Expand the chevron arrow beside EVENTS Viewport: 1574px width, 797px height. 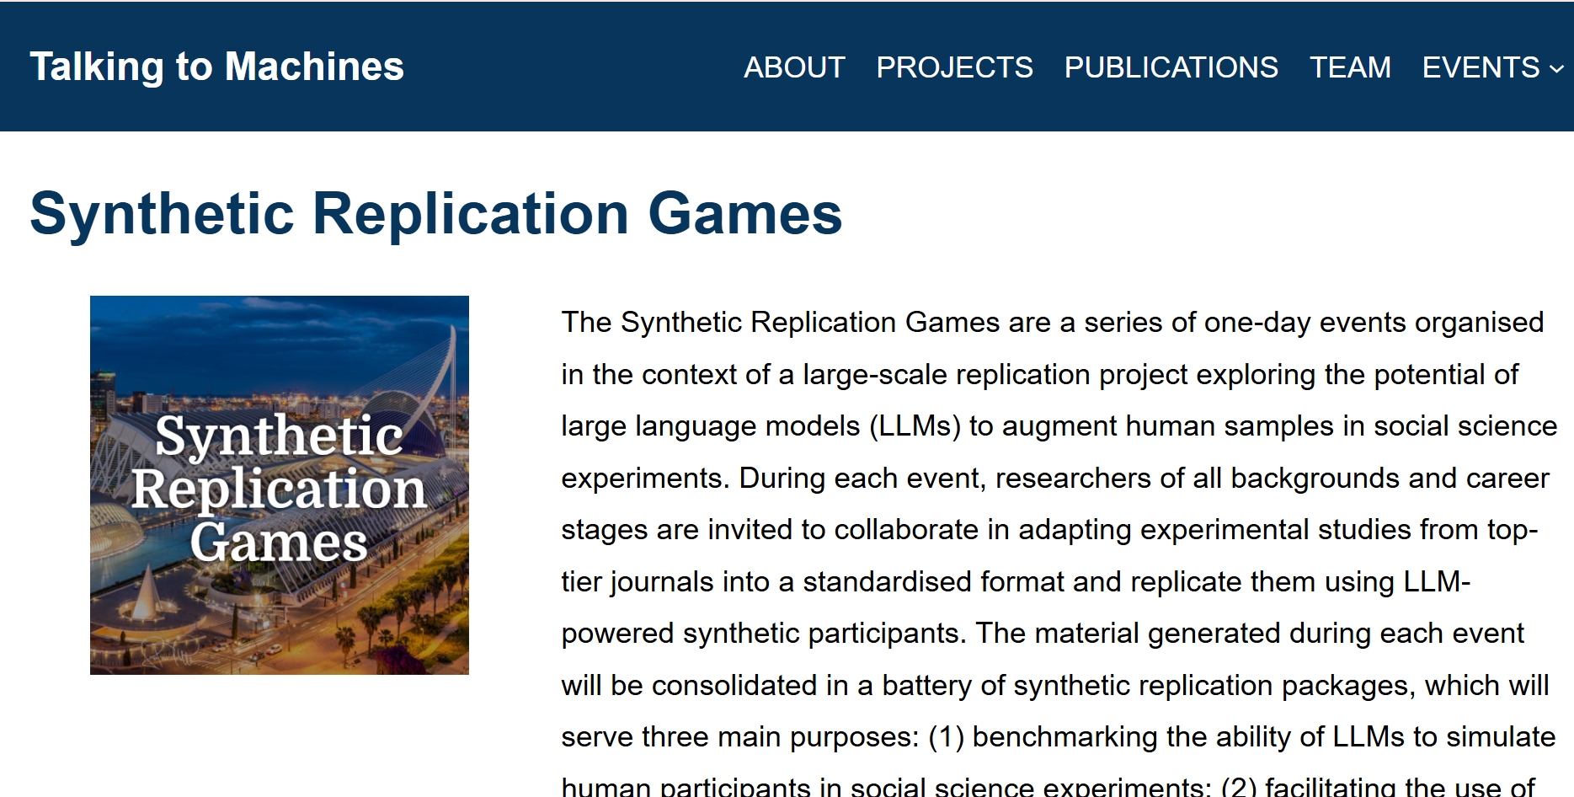[1556, 69]
